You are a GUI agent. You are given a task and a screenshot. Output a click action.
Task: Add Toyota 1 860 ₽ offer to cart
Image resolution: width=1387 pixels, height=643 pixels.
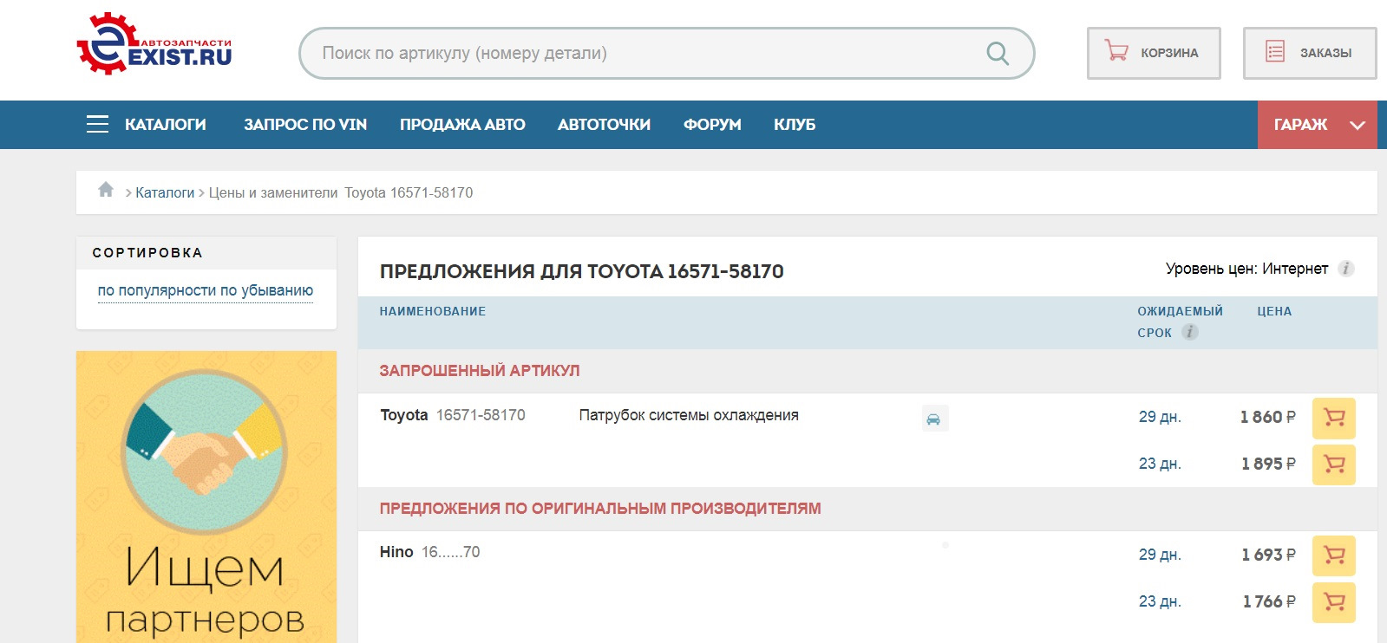(1334, 418)
